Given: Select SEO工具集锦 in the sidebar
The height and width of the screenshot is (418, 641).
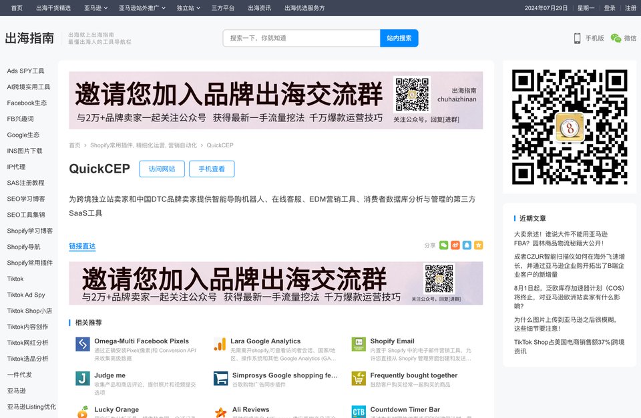Looking at the screenshot, I should point(26,215).
